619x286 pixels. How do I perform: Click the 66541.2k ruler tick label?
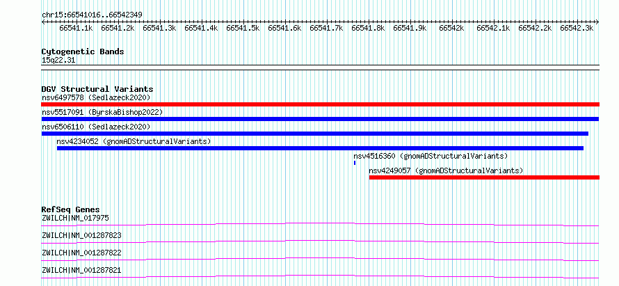point(118,29)
